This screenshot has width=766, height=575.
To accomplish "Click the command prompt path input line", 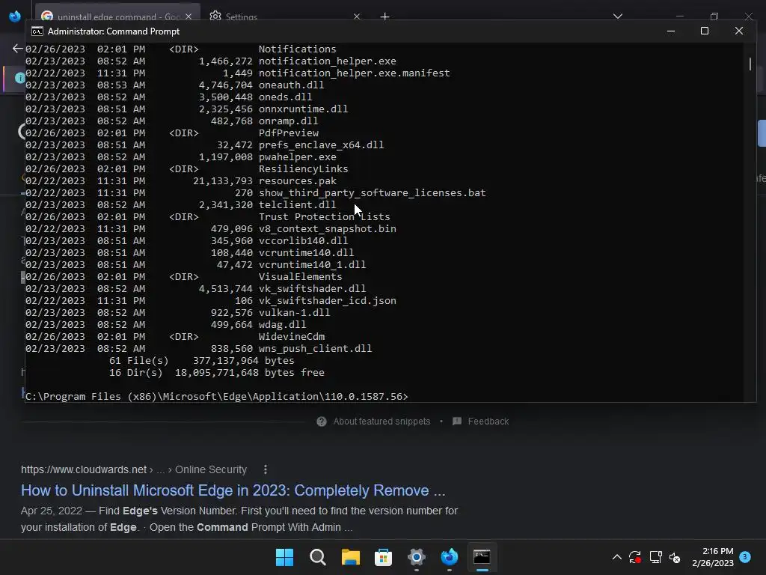I will click(x=216, y=396).
